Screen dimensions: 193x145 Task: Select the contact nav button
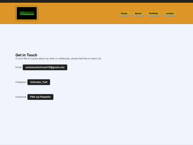[x=170, y=14]
